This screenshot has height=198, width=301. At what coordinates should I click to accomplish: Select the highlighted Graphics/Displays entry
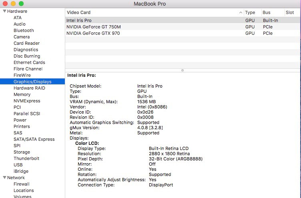tap(32, 82)
